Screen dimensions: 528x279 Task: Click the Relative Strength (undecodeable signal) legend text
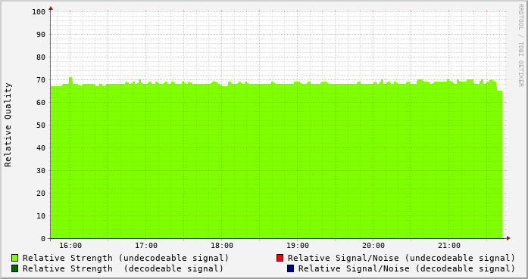[x=126, y=258]
